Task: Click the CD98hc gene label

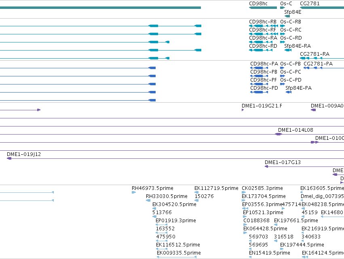Action: [258, 4]
